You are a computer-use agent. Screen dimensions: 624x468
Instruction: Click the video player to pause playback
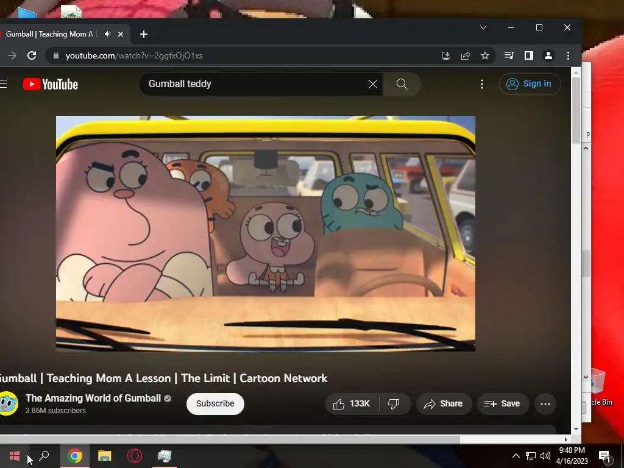[x=266, y=233]
